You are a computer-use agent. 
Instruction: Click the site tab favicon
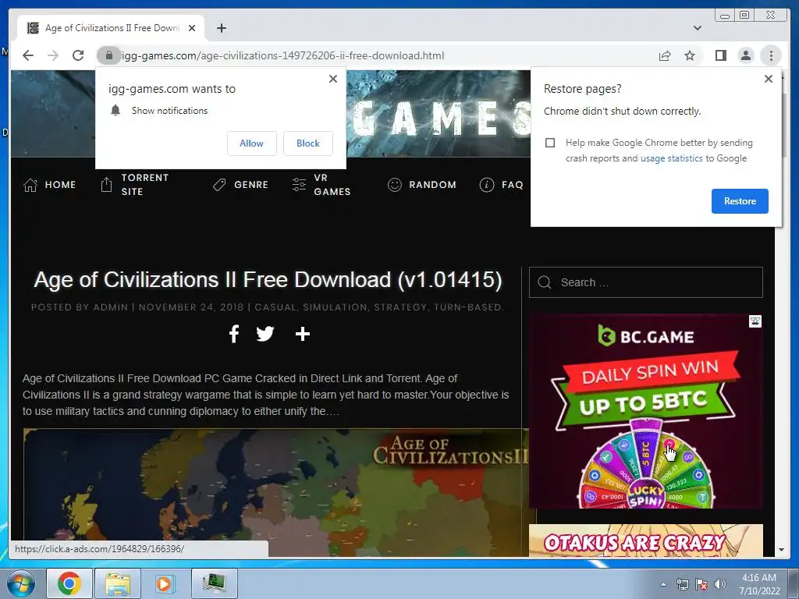[33, 28]
